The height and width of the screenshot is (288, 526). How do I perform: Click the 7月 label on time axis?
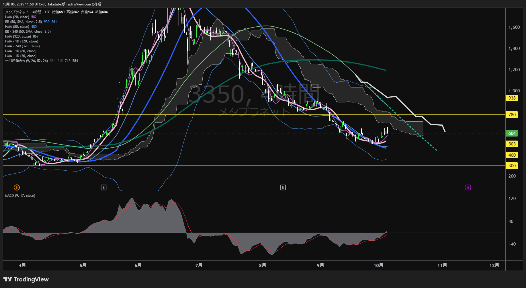[199, 266]
